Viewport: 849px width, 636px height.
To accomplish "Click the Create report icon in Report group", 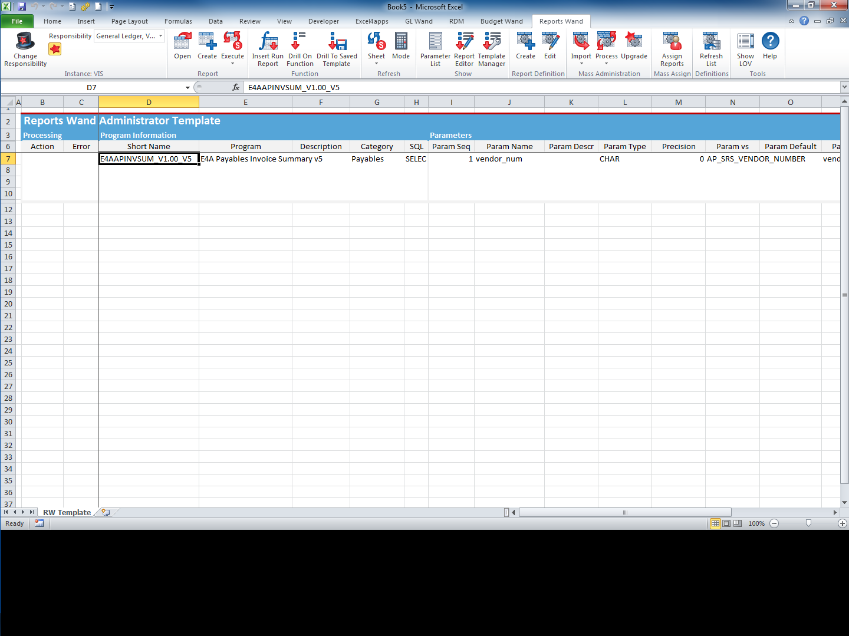I will click(x=207, y=41).
